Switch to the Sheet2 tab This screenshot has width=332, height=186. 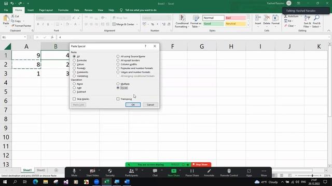pyautogui.click(x=41, y=170)
